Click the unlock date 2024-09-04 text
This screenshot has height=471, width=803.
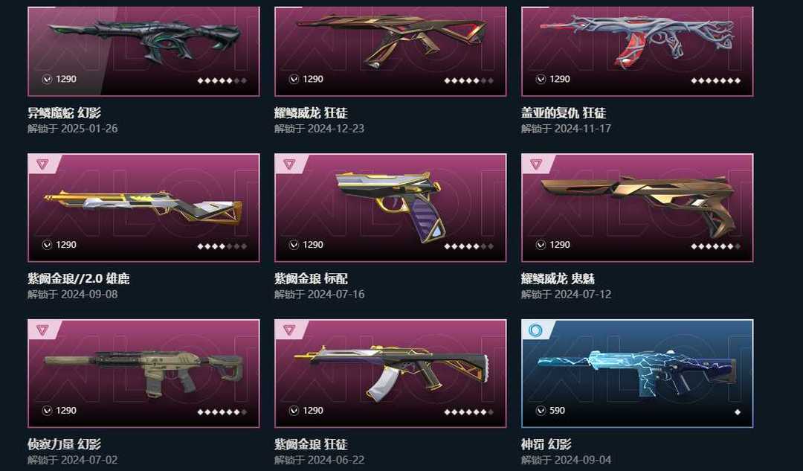583,460
